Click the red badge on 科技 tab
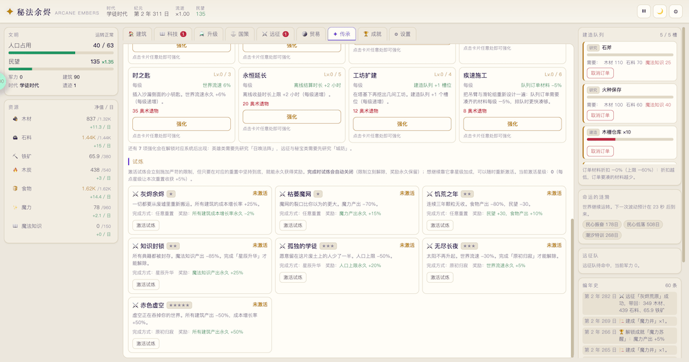689x362 pixels. (x=183, y=34)
